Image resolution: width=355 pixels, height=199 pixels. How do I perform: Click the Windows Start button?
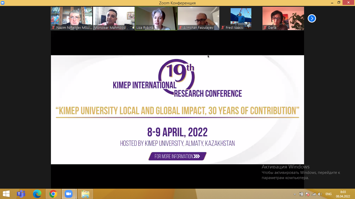click(x=6, y=194)
